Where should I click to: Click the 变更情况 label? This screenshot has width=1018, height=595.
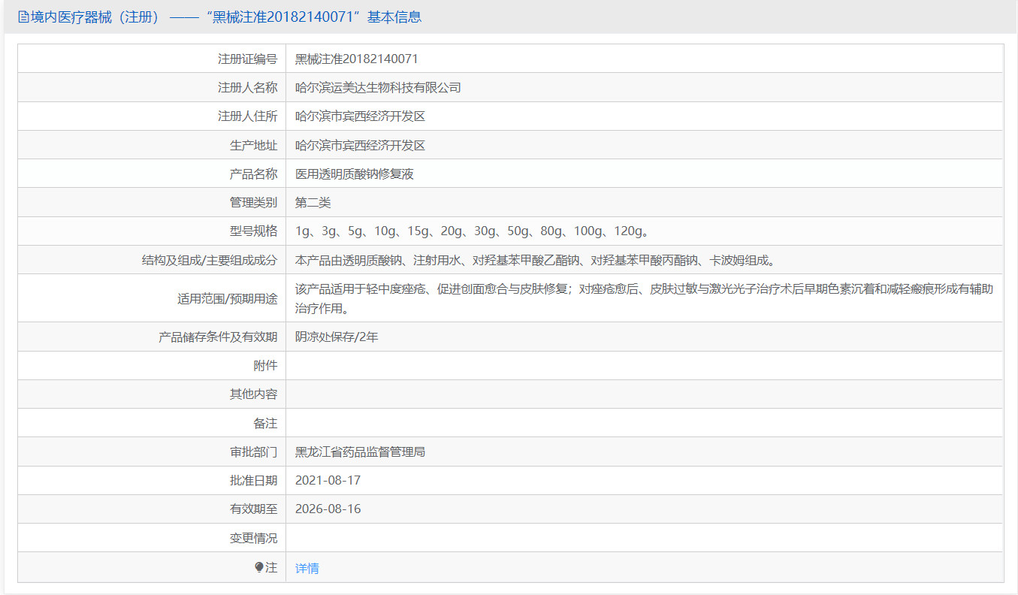tap(253, 538)
